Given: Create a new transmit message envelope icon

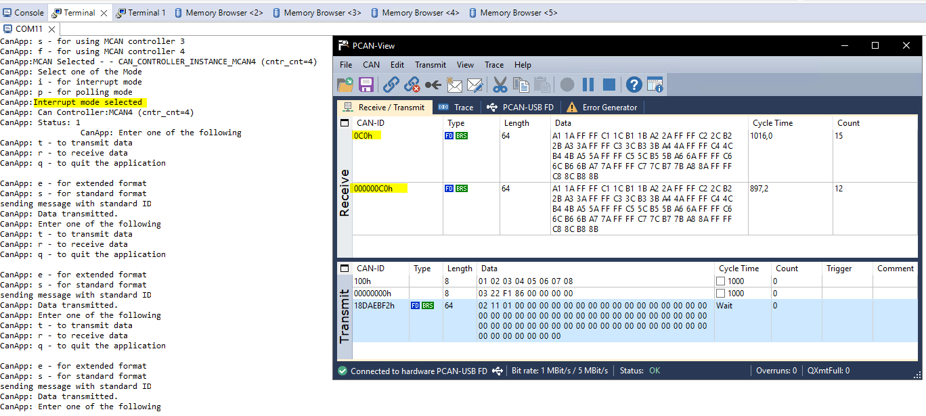Looking at the screenshot, I should (x=454, y=85).
